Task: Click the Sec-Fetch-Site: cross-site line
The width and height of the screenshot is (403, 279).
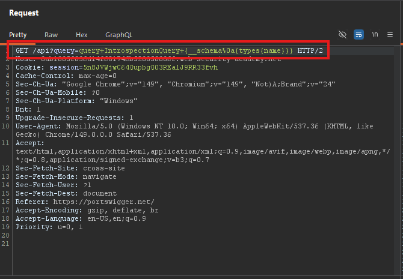Action: [70, 168]
